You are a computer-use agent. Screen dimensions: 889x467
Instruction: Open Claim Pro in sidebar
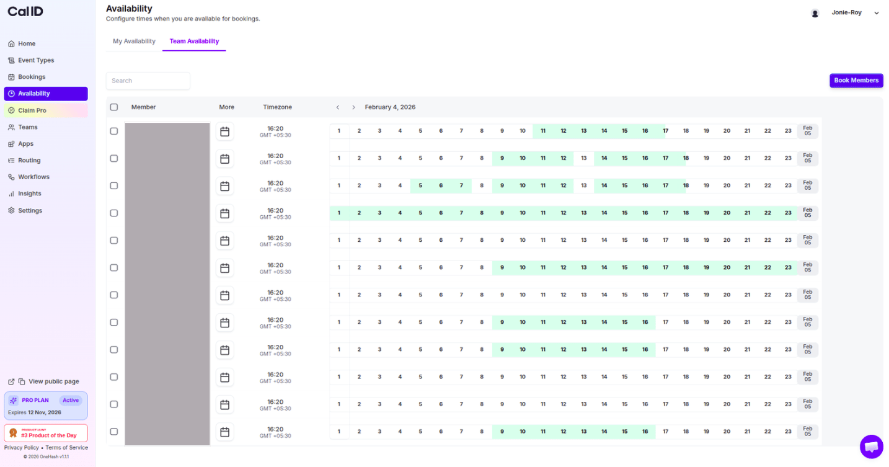tap(45, 110)
